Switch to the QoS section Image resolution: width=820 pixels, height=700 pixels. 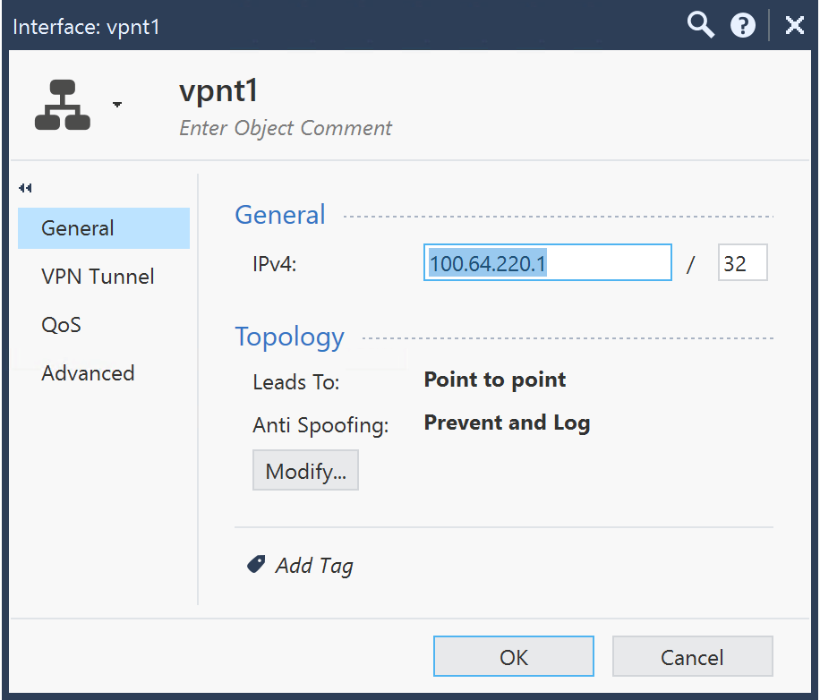[61, 325]
